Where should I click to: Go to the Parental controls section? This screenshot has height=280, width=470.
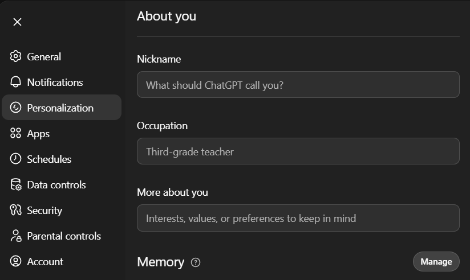tap(64, 236)
